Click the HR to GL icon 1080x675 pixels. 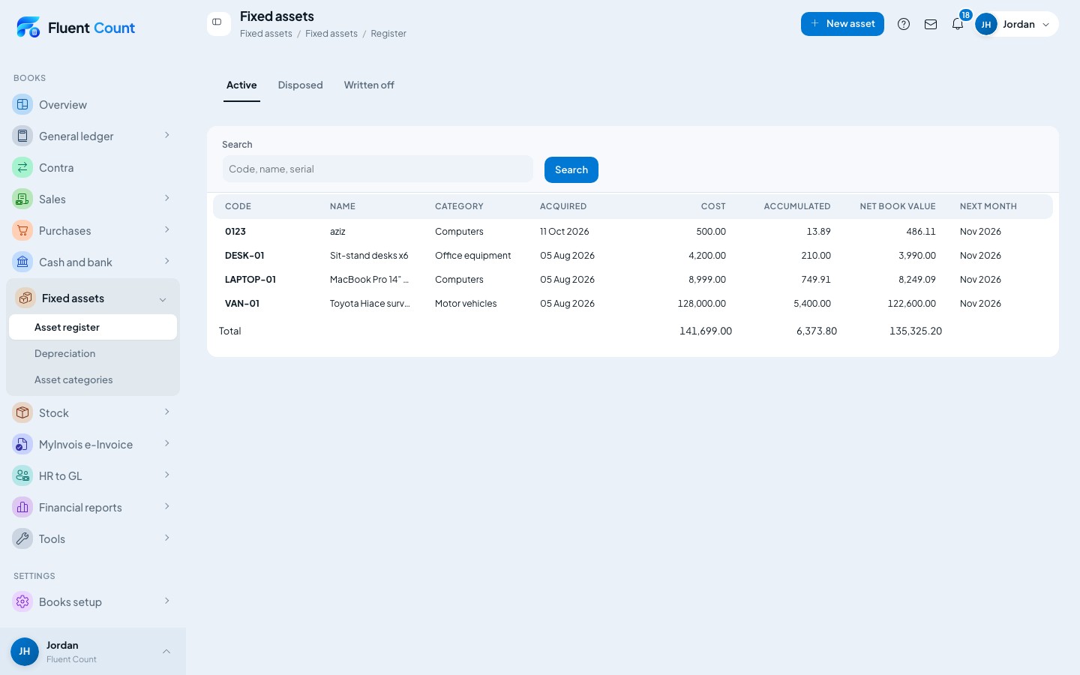22,475
